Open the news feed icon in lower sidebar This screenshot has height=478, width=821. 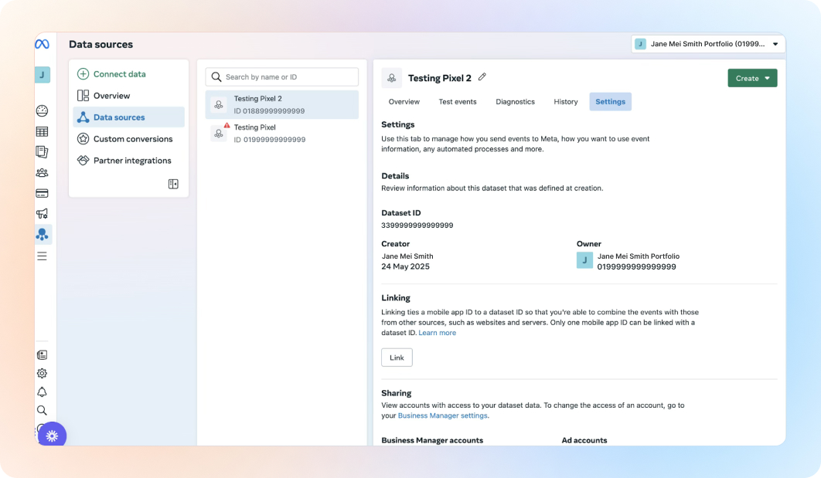click(42, 355)
